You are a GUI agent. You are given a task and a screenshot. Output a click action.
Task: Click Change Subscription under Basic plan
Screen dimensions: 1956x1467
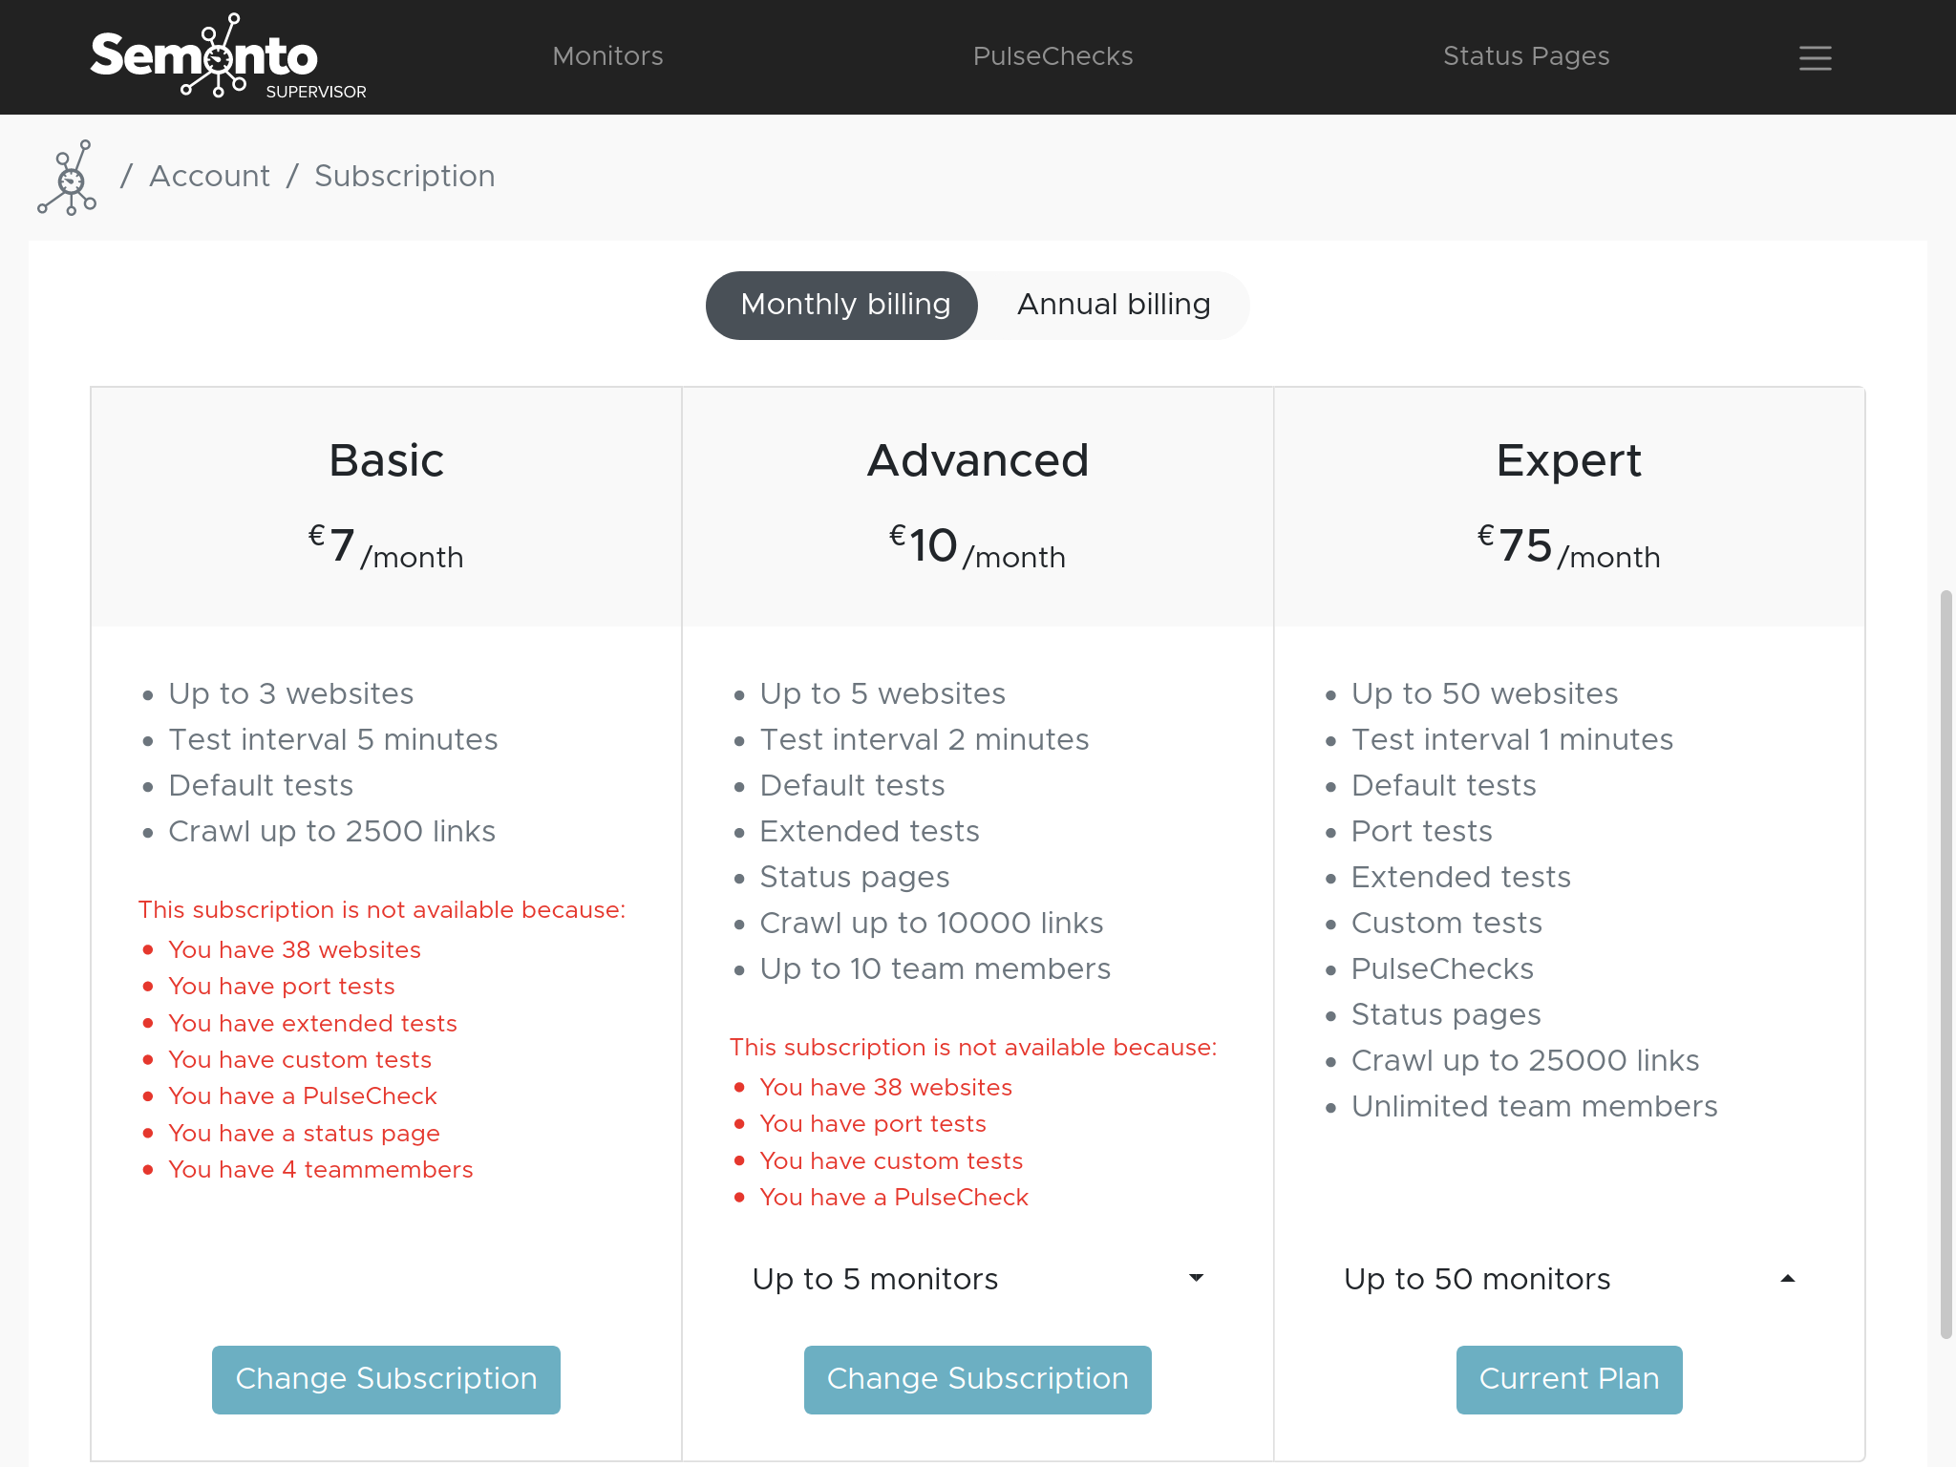(386, 1379)
